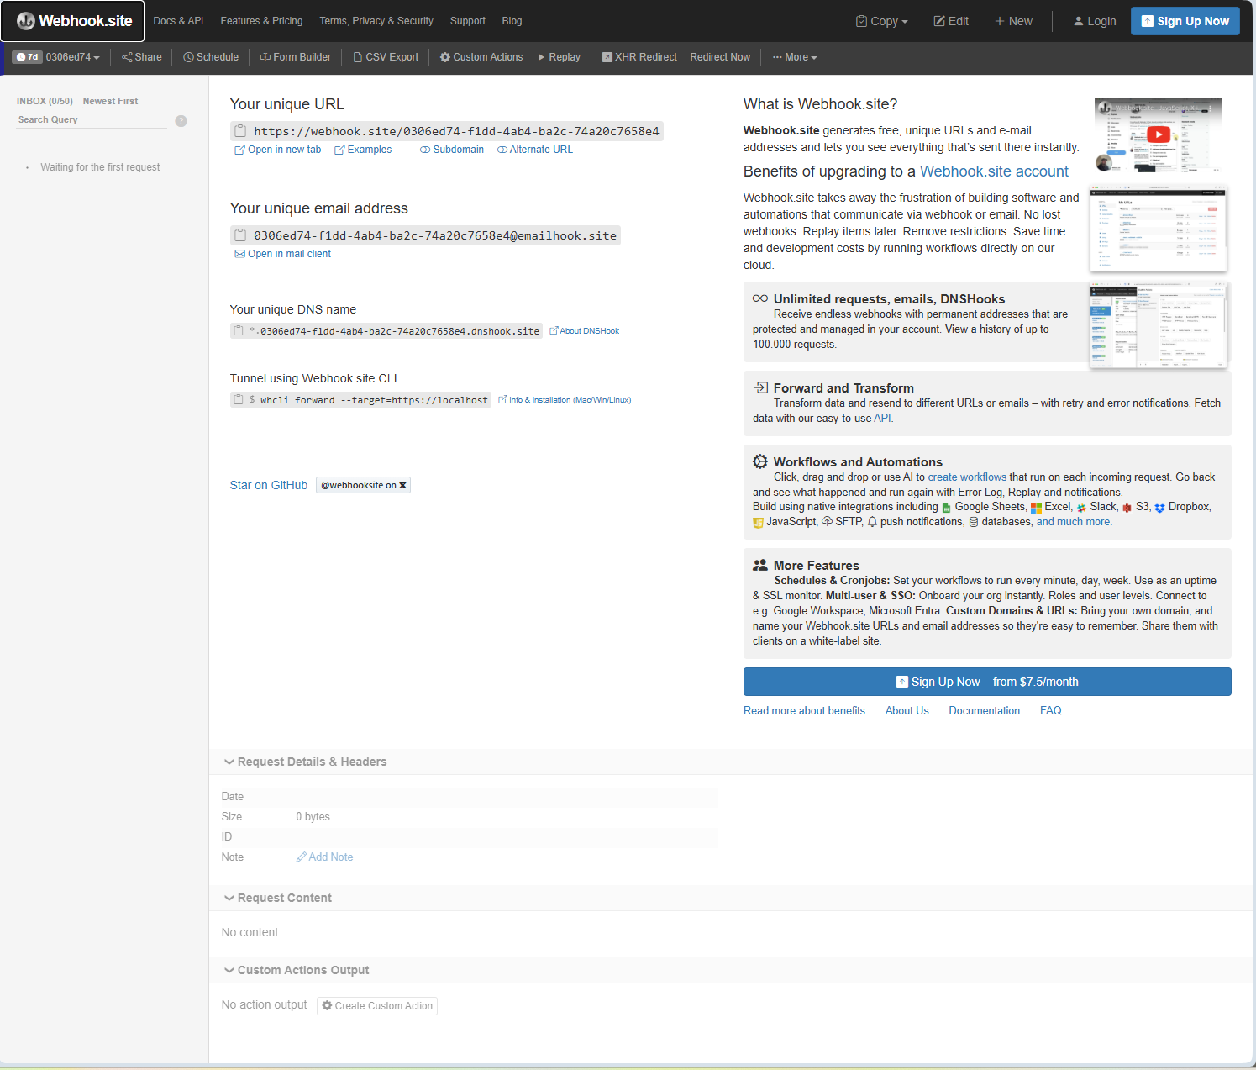Play the Webhook.site YouTube video

coord(1159,134)
